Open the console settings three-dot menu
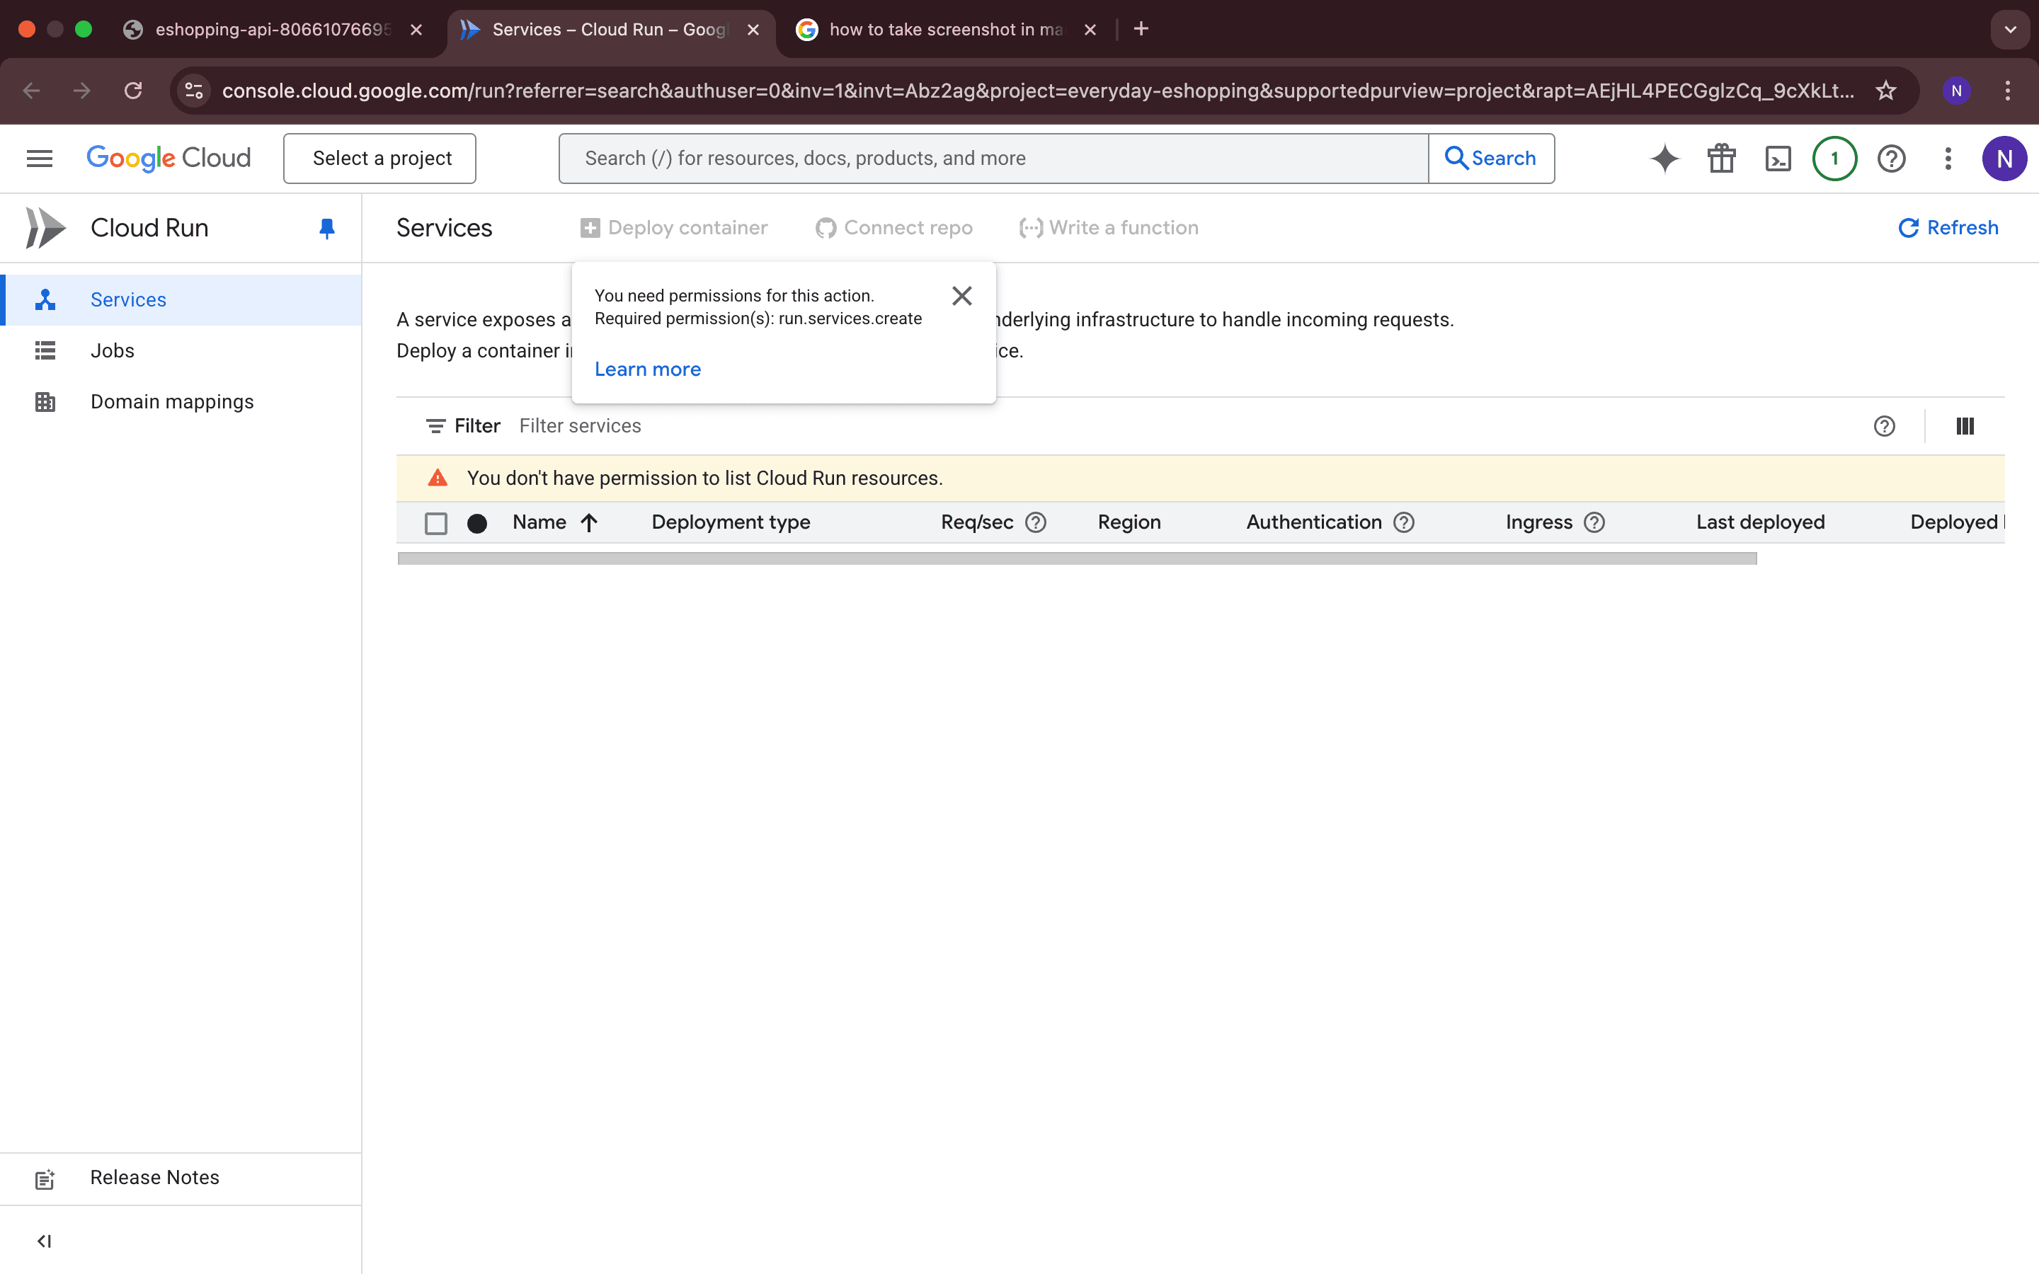Image resolution: width=2039 pixels, height=1274 pixels. tap(1947, 159)
